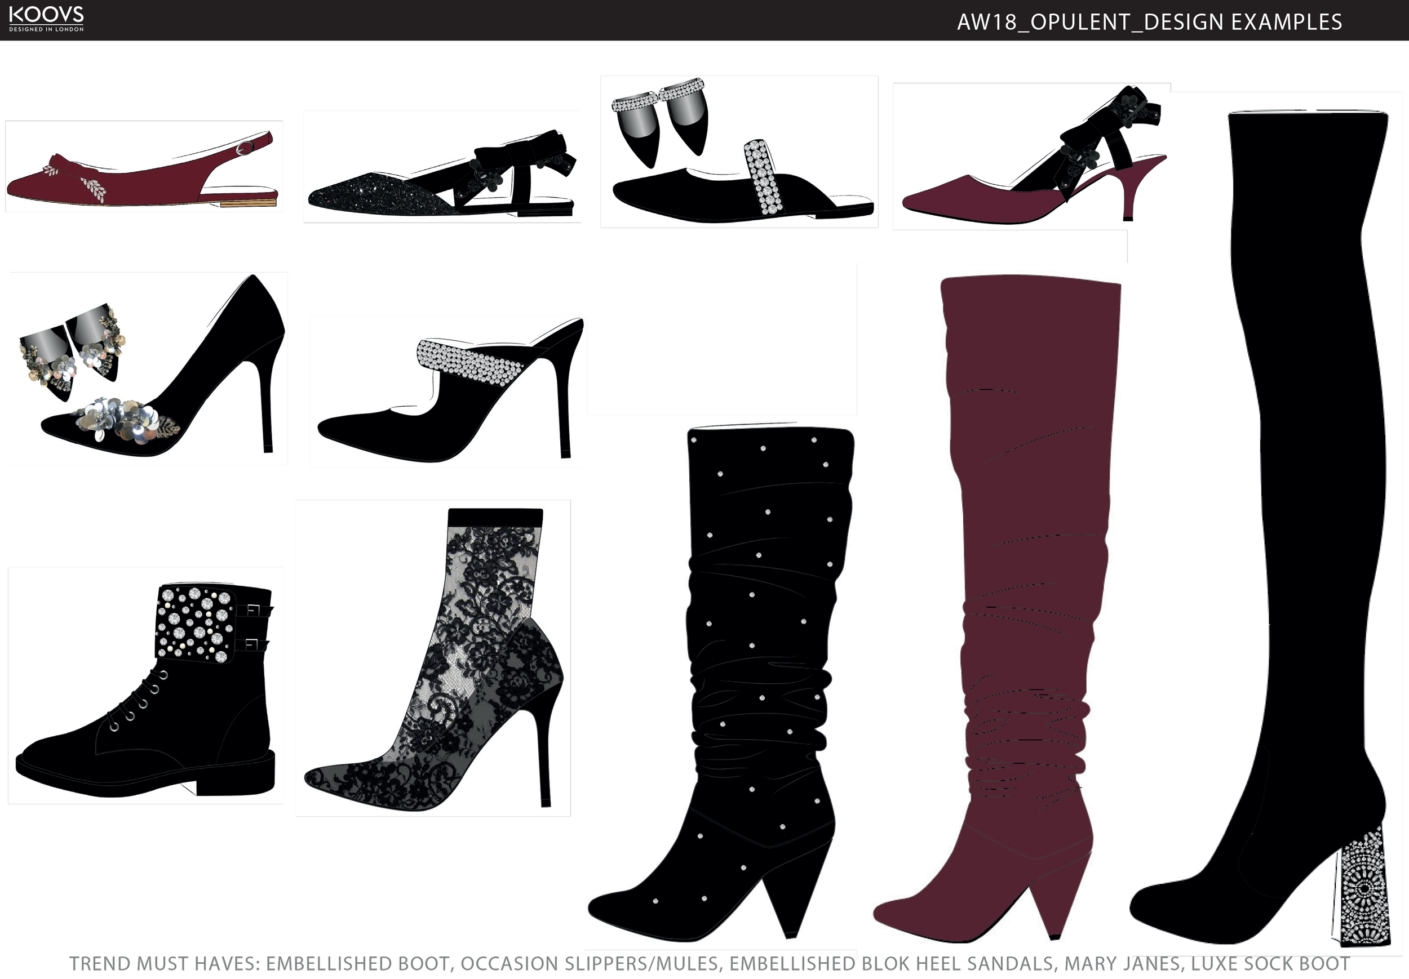Screen dimensions: 1409x979
Task: Select the sequin-embellished black stiletto pump
Action: click(184, 380)
